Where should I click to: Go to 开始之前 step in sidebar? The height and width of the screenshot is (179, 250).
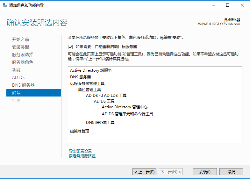click(20, 39)
